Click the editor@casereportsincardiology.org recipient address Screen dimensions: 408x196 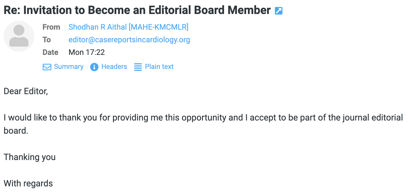tap(129, 40)
